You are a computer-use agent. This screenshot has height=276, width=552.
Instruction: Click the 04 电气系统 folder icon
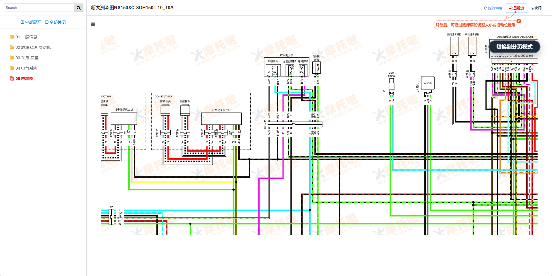pyautogui.click(x=12, y=68)
